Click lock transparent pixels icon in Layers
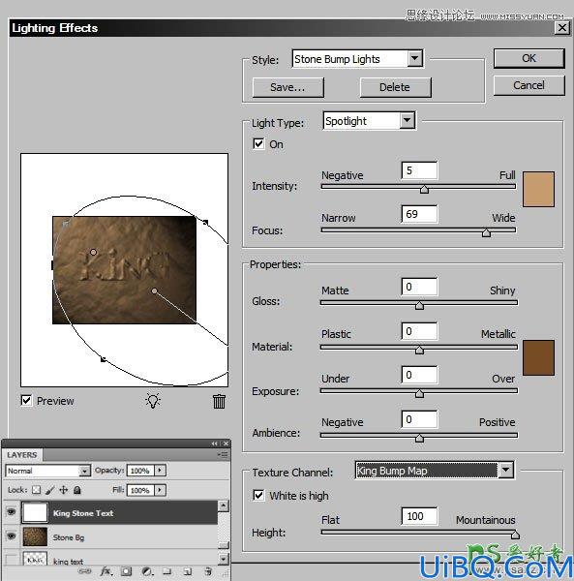The image size is (574, 581). (x=36, y=490)
